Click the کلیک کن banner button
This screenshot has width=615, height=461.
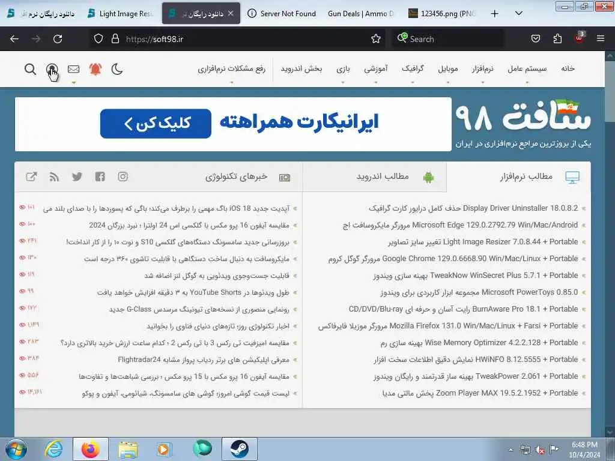click(156, 124)
